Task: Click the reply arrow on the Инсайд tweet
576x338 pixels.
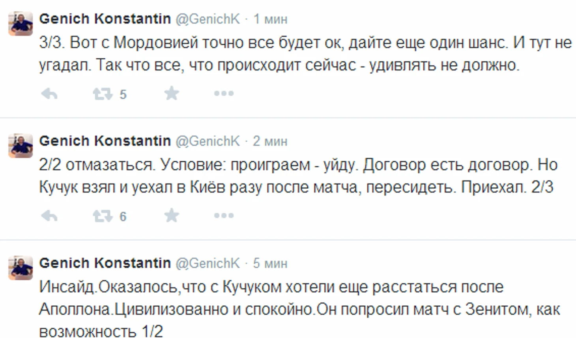Action: [x=49, y=337]
